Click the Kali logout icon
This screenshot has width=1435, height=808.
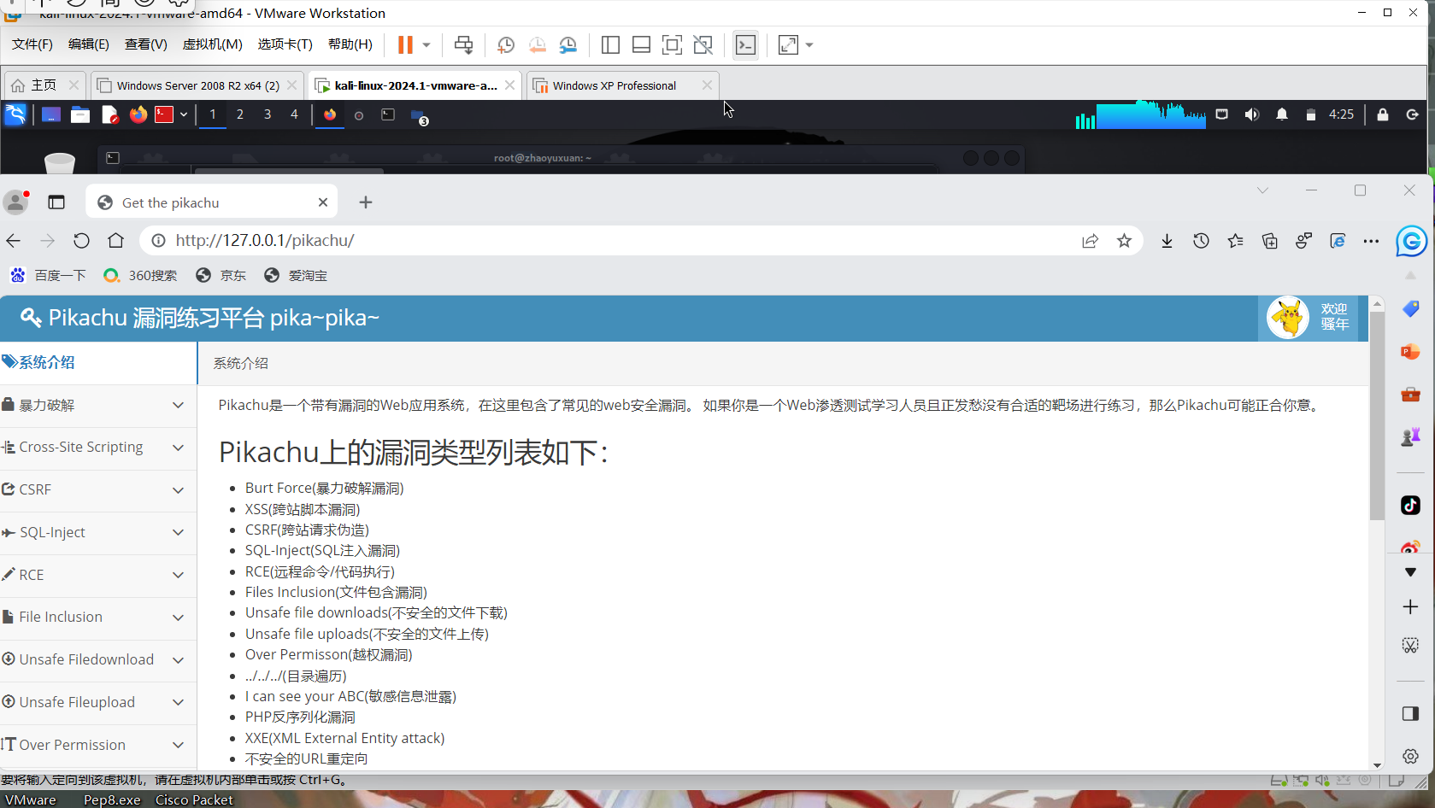[1413, 114]
